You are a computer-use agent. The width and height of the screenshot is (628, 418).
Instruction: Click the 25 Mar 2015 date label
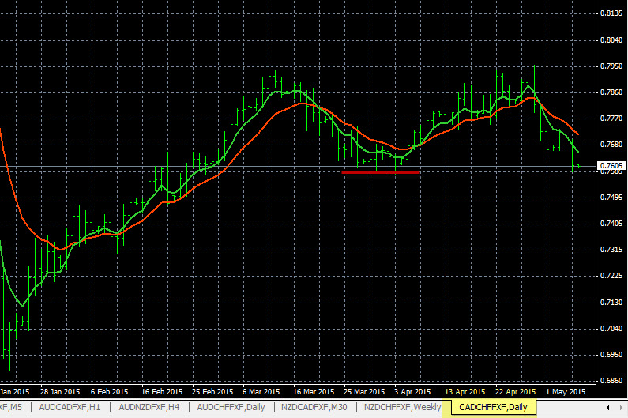coord(364,392)
